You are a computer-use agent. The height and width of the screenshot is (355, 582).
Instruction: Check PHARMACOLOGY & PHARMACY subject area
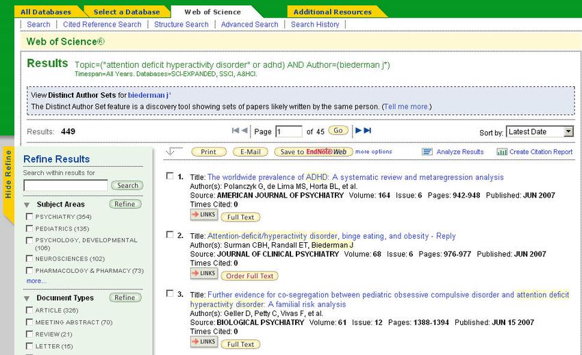pyautogui.click(x=29, y=270)
